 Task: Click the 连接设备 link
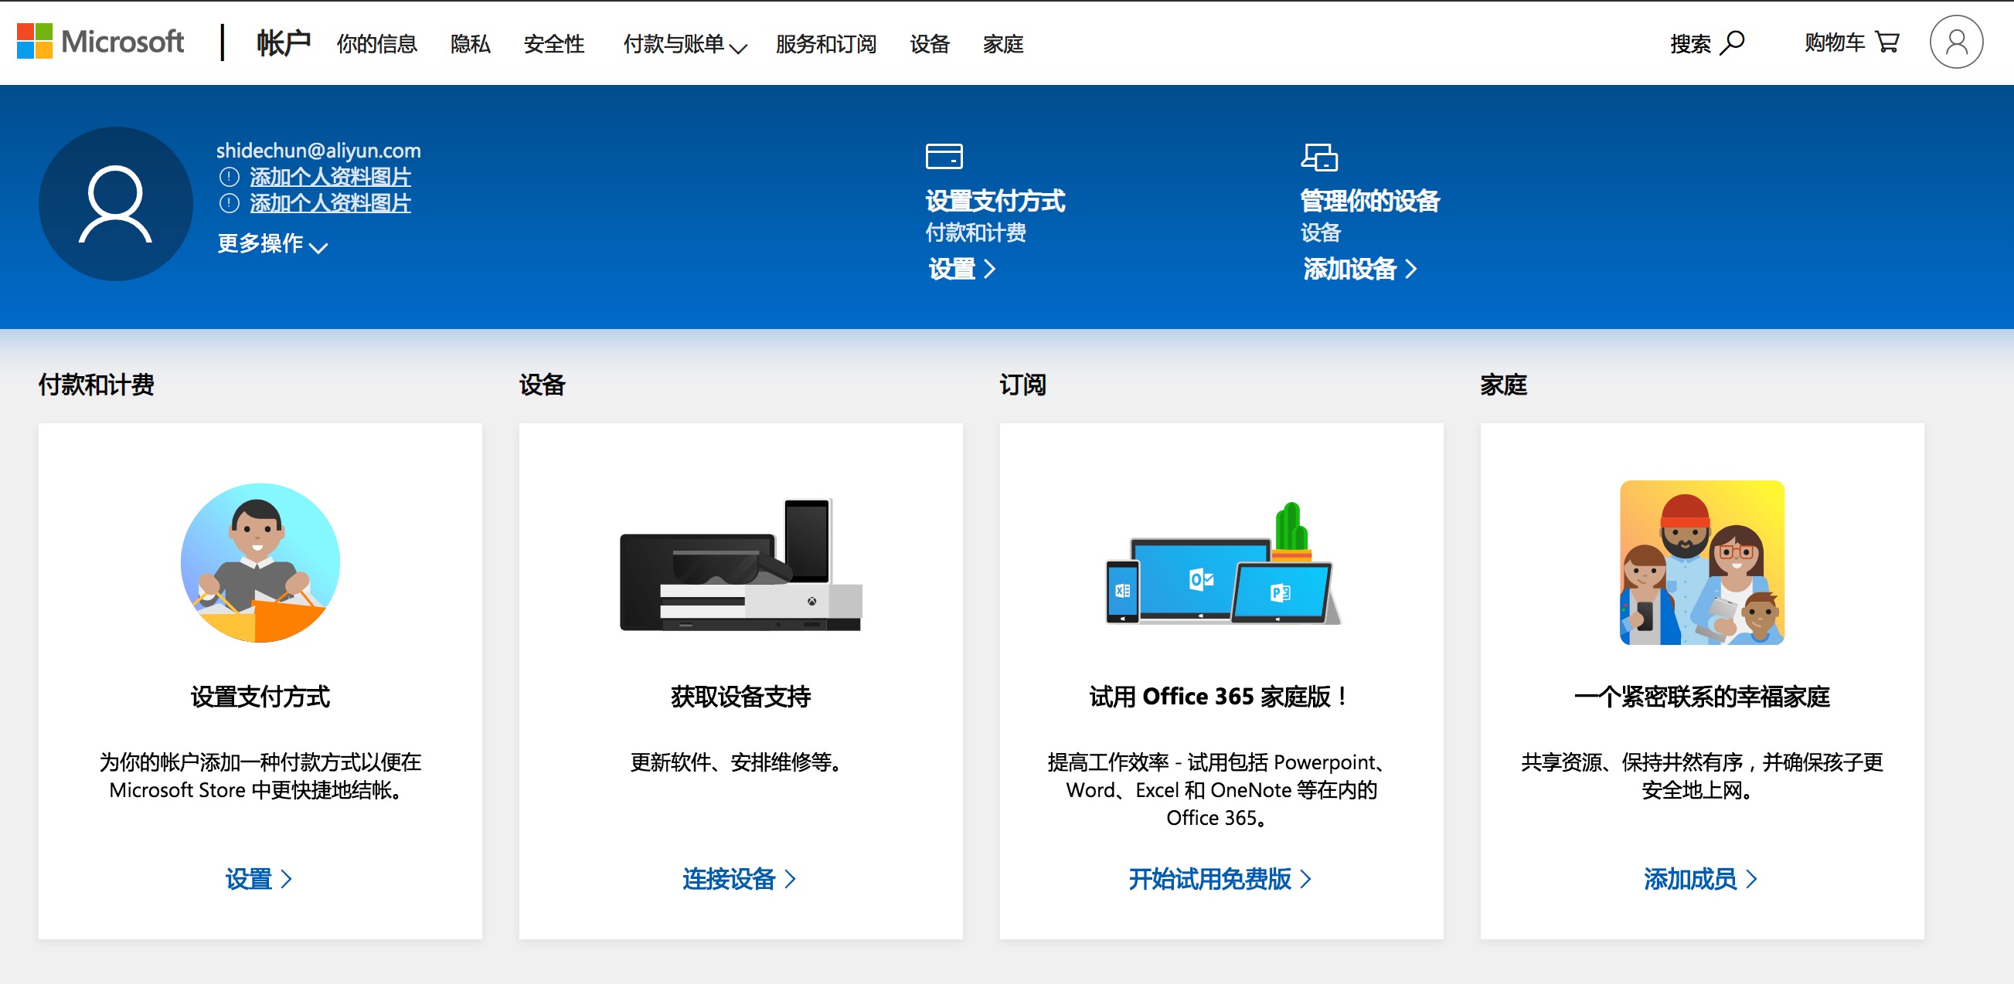pos(739,879)
